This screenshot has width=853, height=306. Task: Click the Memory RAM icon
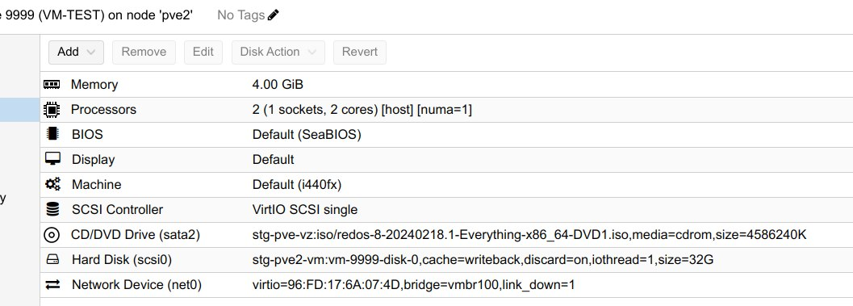pyautogui.click(x=52, y=85)
